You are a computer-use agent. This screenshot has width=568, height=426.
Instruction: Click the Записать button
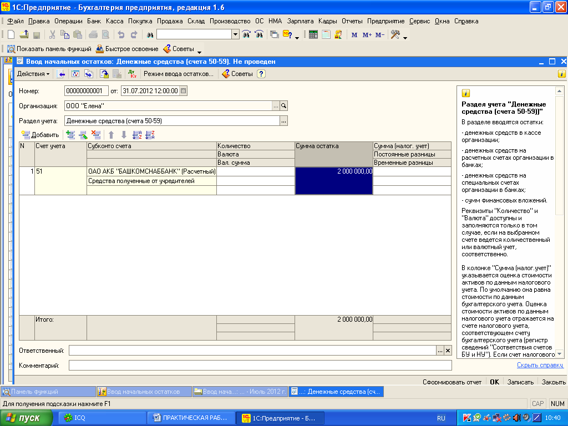click(x=520, y=382)
